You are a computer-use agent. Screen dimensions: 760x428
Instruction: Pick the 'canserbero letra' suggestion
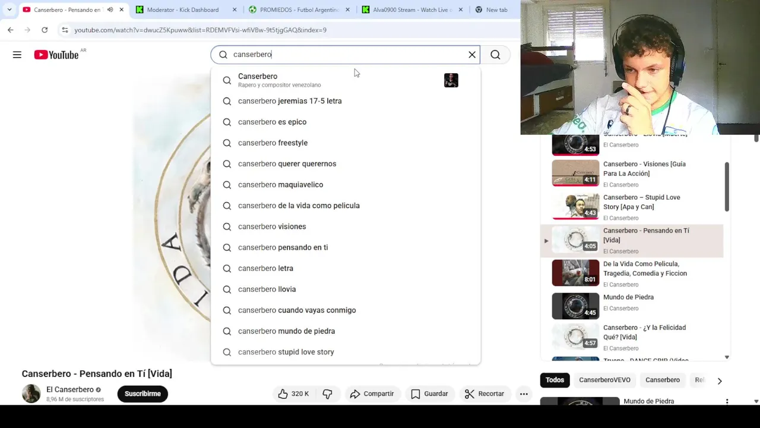point(346,268)
